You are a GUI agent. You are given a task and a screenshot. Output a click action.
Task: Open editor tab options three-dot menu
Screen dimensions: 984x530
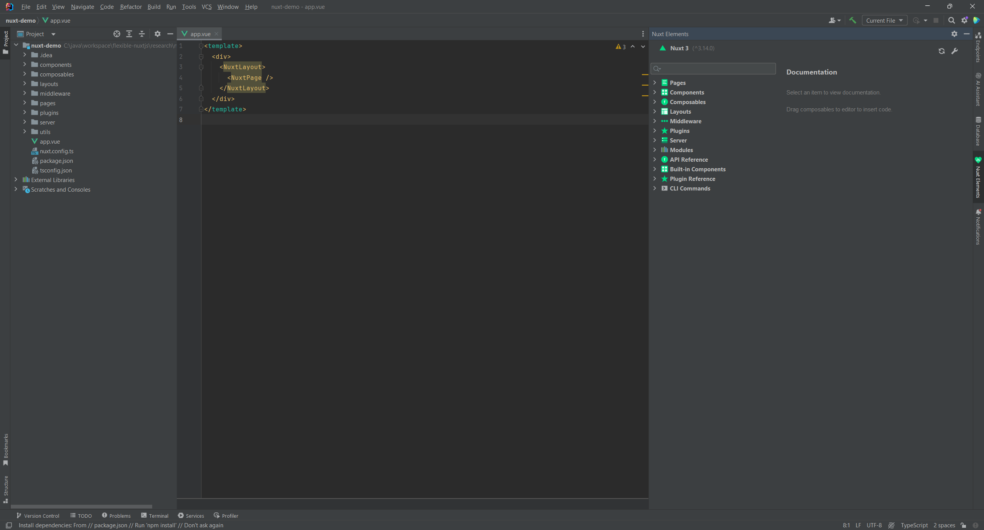[643, 34]
